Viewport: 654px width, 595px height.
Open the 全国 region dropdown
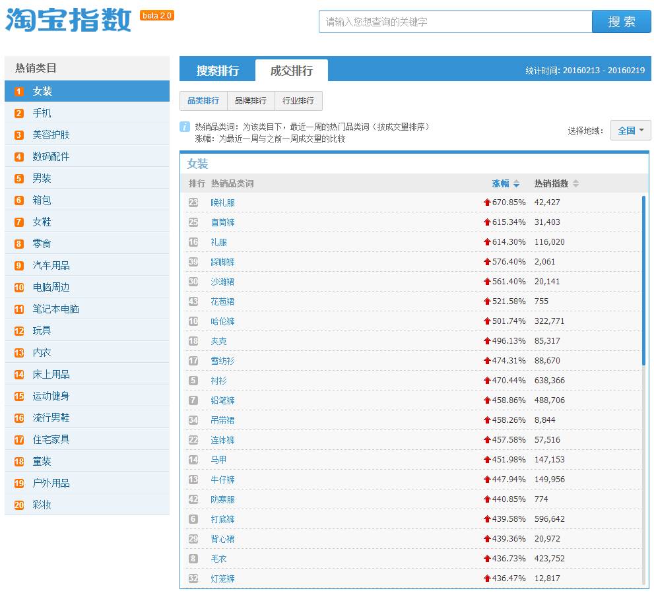click(x=631, y=131)
